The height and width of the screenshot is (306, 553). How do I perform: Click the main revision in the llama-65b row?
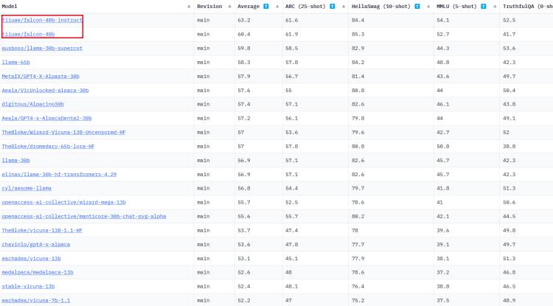click(x=204, y=63)
